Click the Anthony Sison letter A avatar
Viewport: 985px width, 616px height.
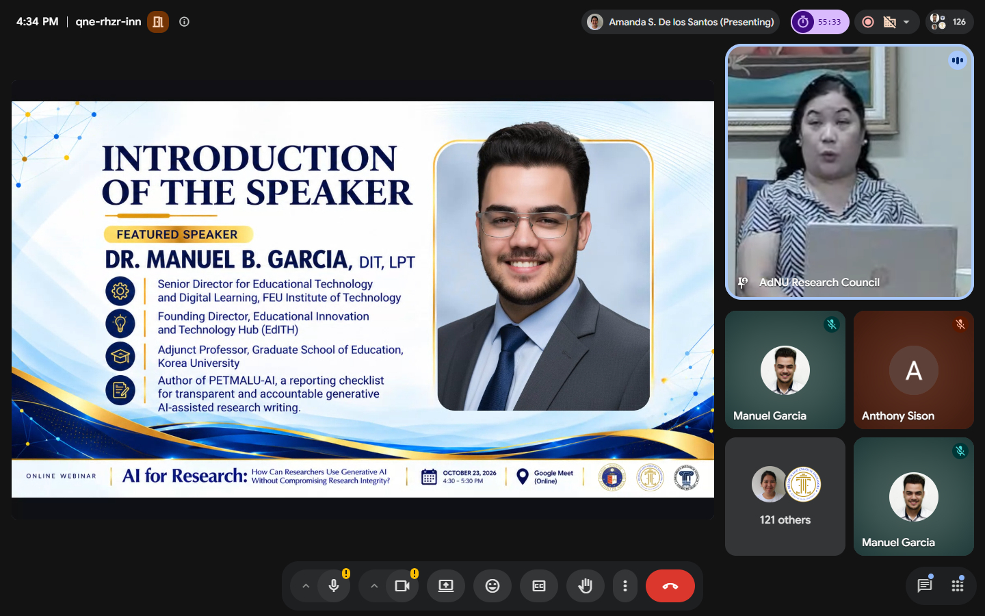coord(914,370)
